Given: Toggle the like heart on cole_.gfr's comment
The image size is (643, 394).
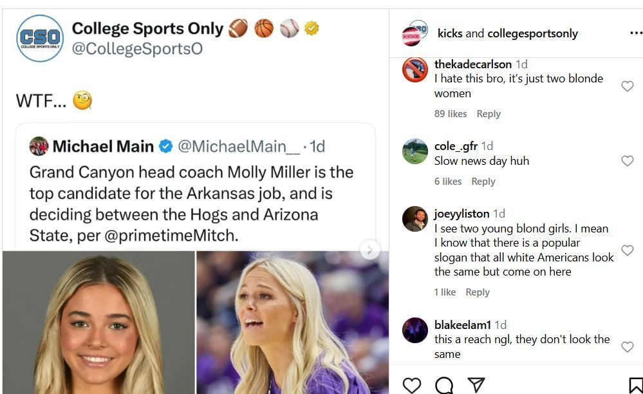Looking at the screenshot, I should click(x=628, y=161).
